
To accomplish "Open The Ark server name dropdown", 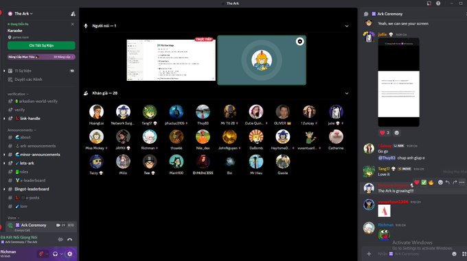I will pyautogui.click(x=23, y=14).
